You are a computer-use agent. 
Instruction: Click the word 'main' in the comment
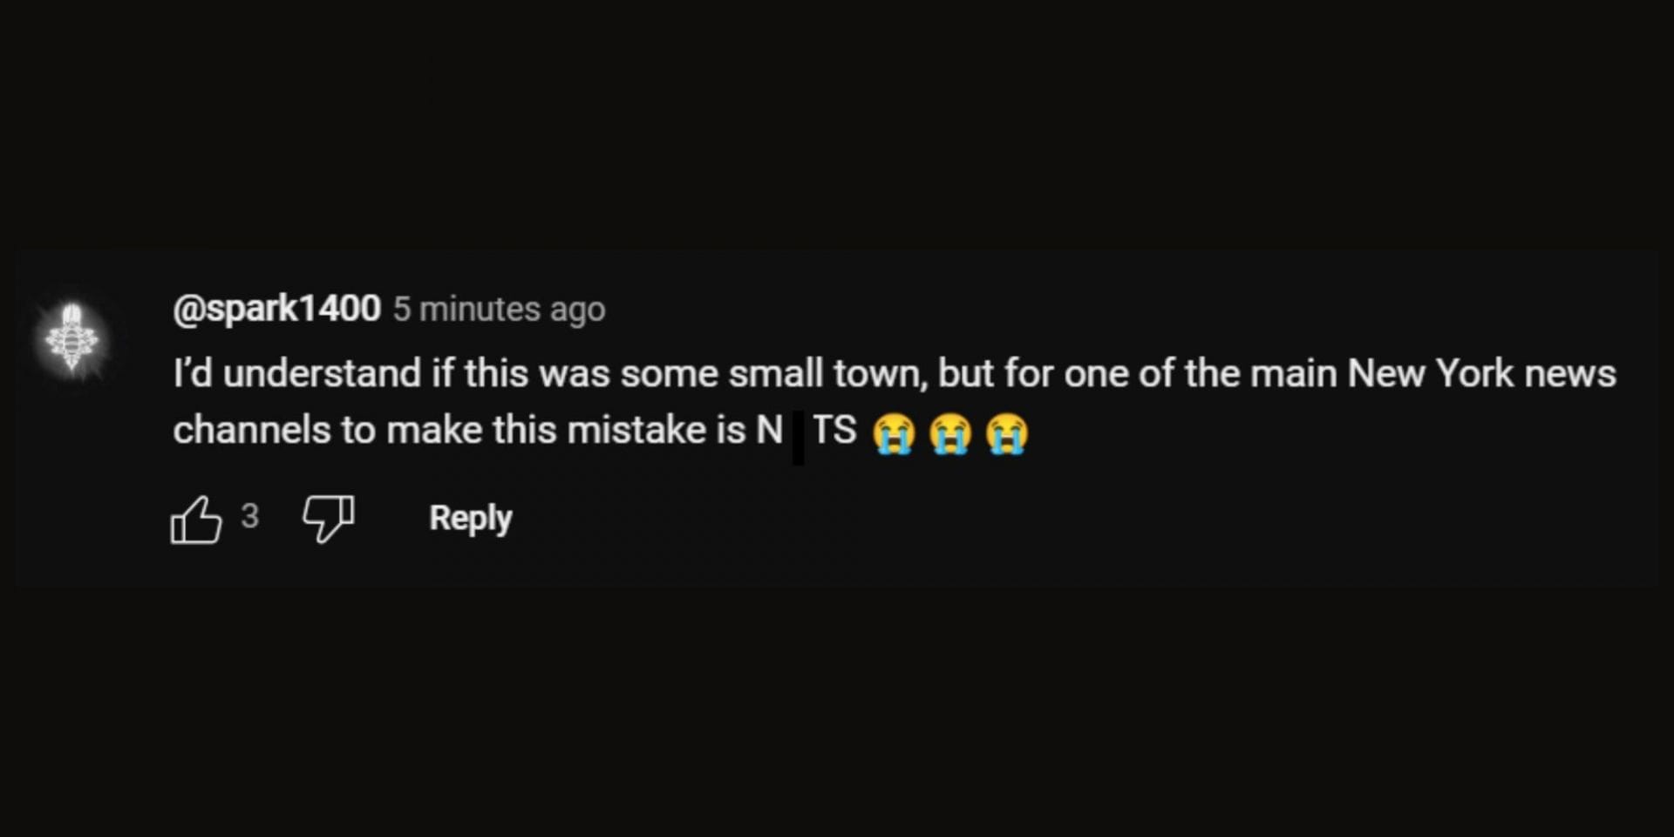pos(1294,373)
